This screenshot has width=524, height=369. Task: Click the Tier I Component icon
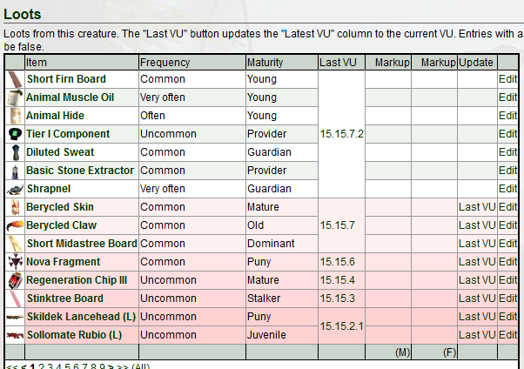15,134
